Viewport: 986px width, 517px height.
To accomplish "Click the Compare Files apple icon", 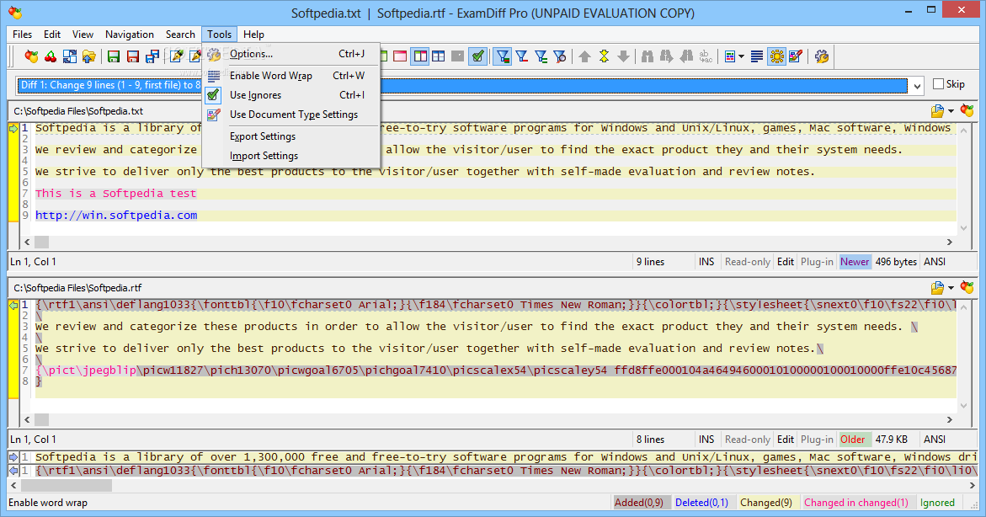I will 31,56.
